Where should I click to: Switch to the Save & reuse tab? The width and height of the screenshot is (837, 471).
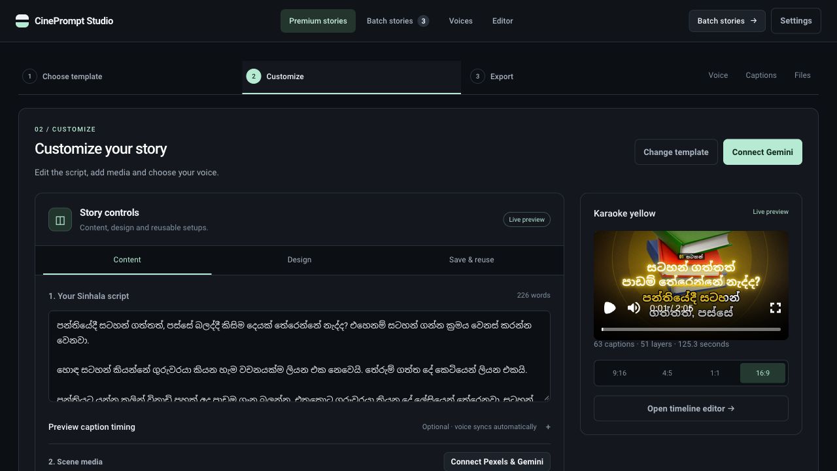471,260
